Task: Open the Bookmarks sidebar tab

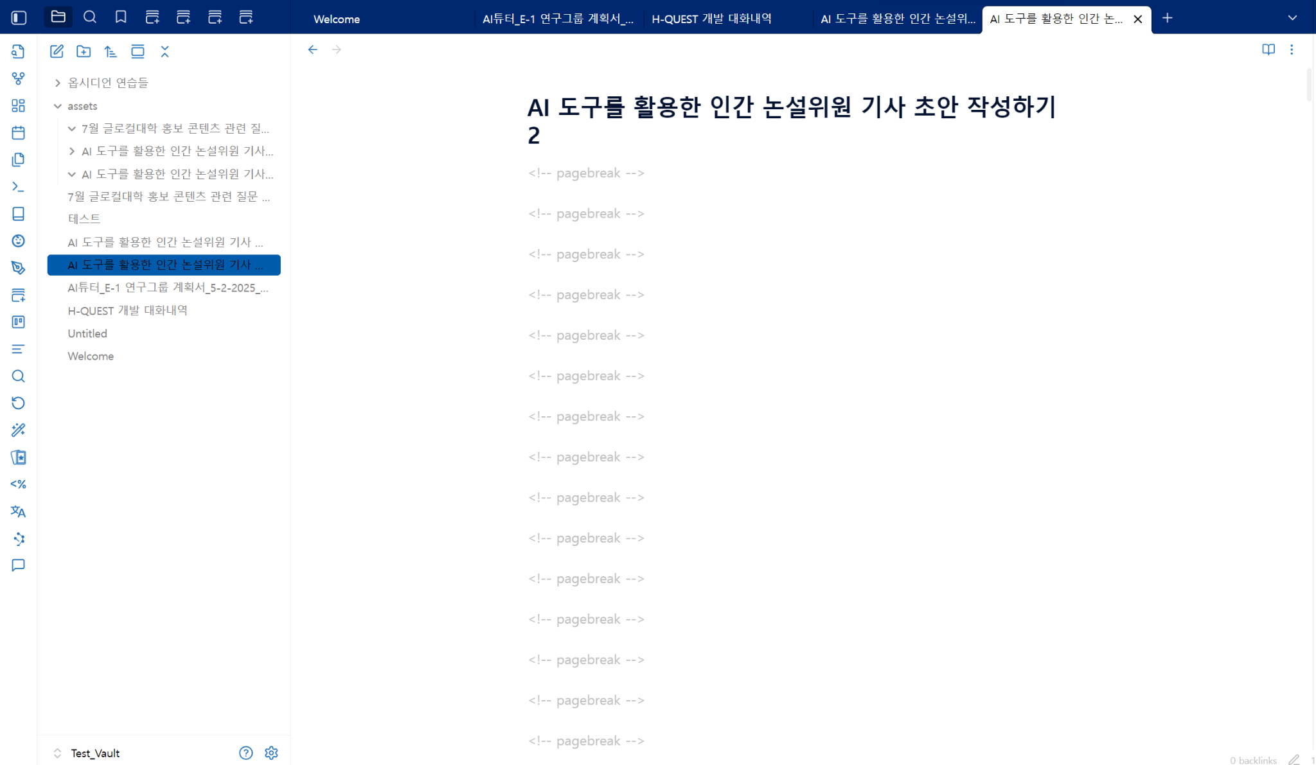Action: (121, 17)
